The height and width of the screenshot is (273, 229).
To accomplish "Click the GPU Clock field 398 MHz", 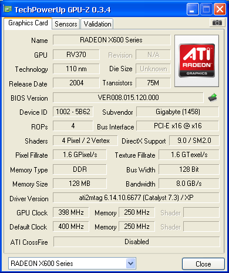I will coord(71,212).
